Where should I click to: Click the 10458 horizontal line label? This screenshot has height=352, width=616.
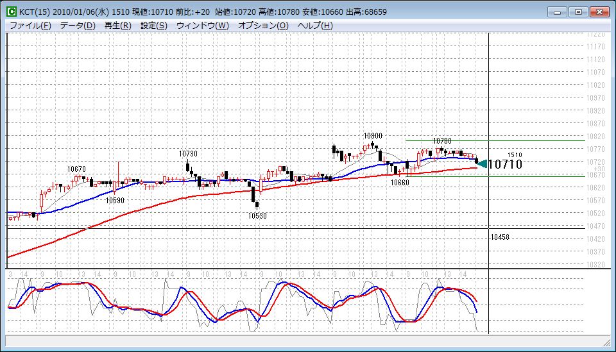point(500,237)
